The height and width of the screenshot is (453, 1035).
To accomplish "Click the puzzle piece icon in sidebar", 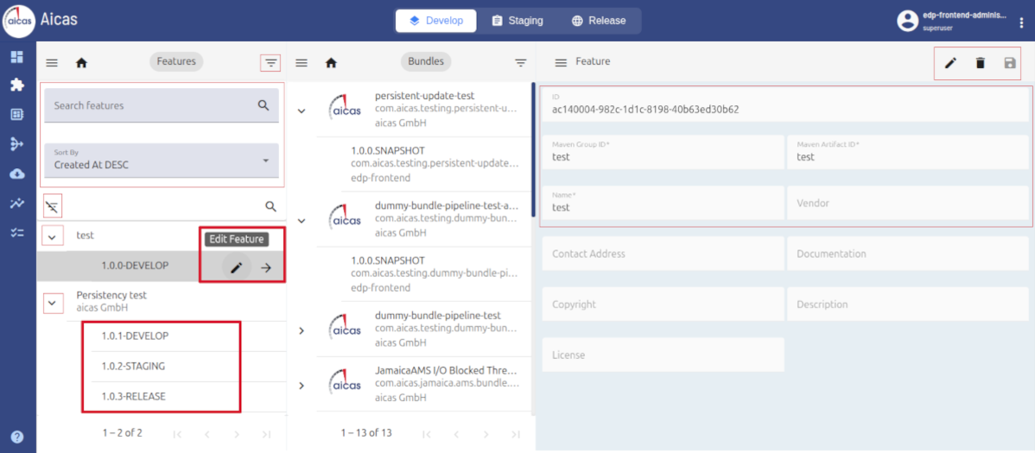I will pos(17,85).
